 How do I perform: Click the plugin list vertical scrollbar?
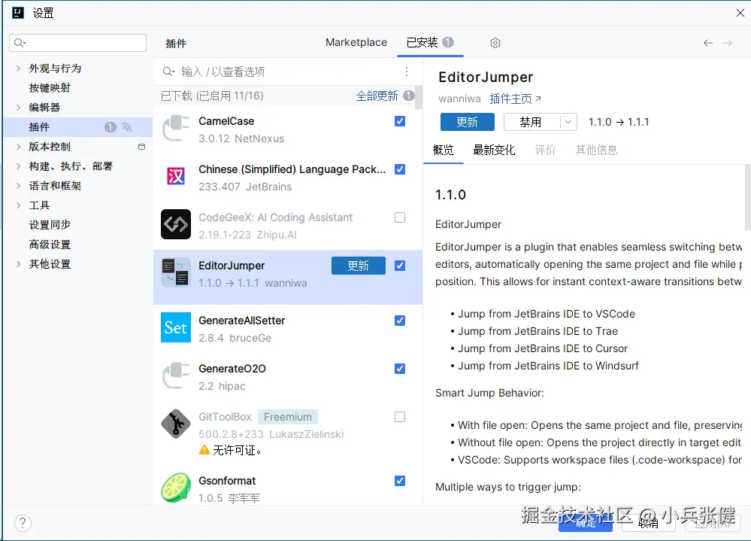(419, 98)
